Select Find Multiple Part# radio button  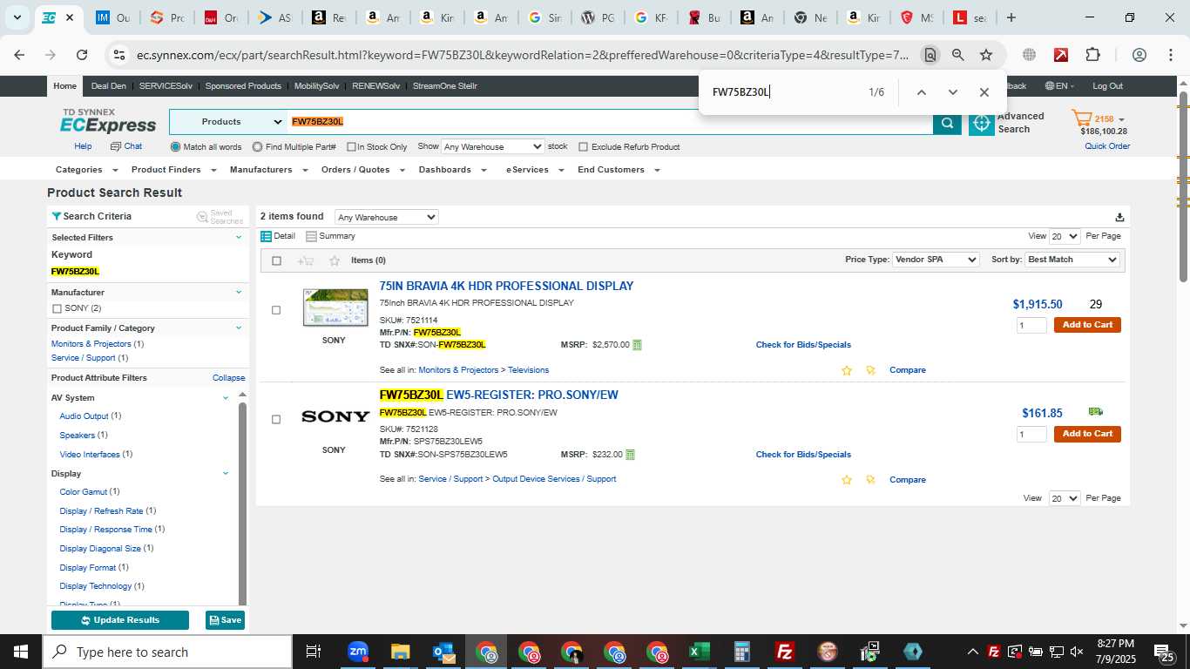point(258,147)
